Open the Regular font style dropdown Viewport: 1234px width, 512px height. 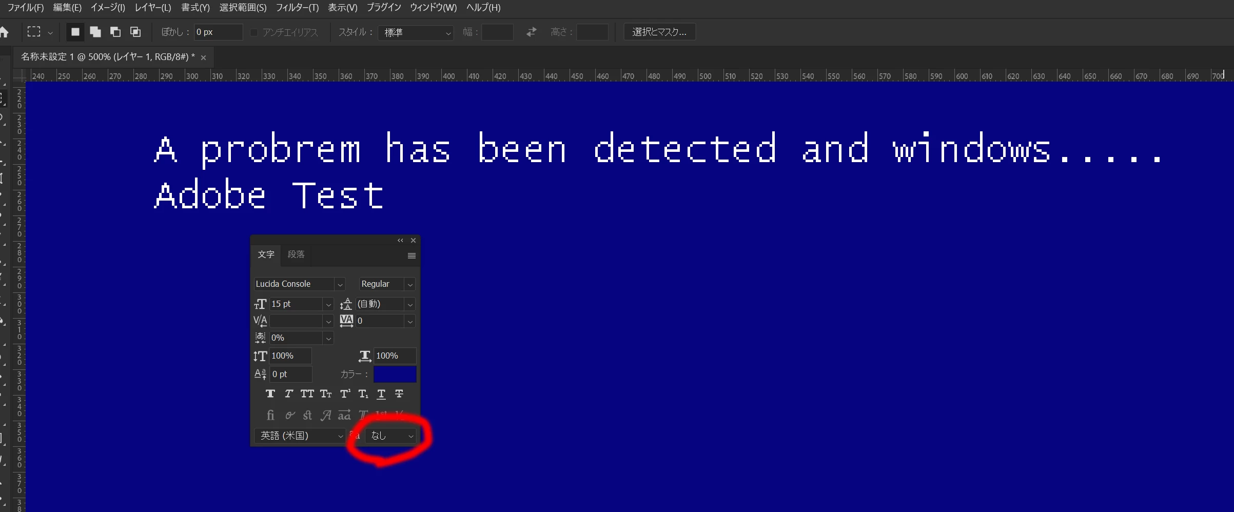(410, 284)
